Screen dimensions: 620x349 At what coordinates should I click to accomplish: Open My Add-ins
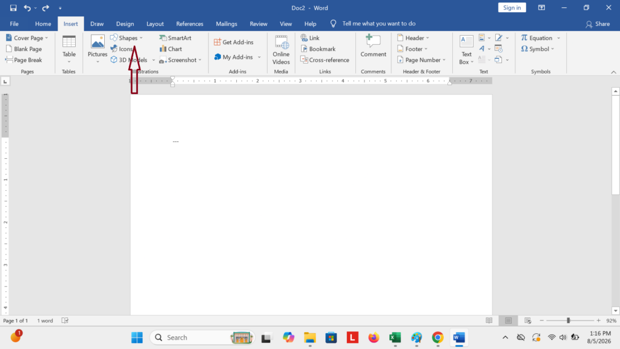coord(233,57)
